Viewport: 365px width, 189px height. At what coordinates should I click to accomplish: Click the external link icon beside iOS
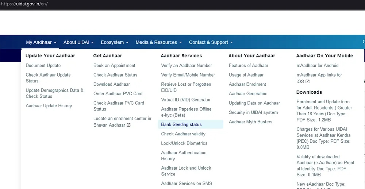point(307,81)
